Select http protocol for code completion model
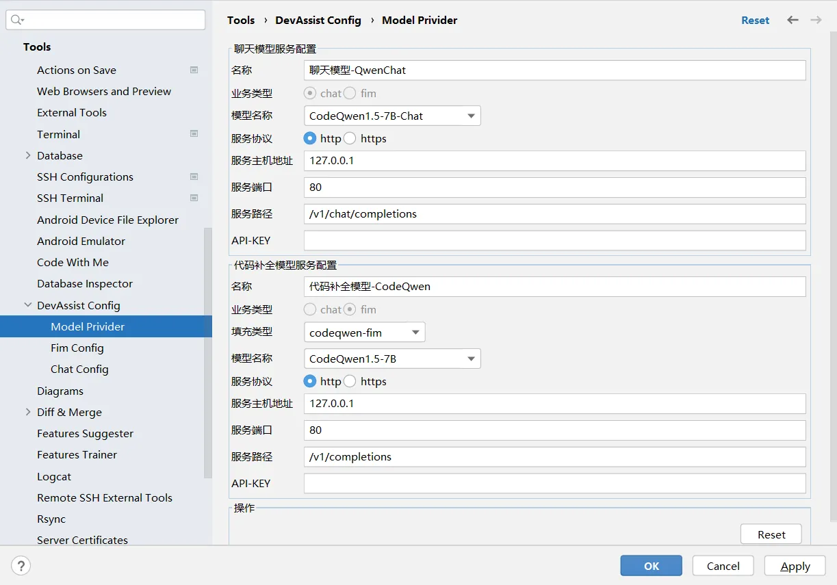 pos(310,381)
